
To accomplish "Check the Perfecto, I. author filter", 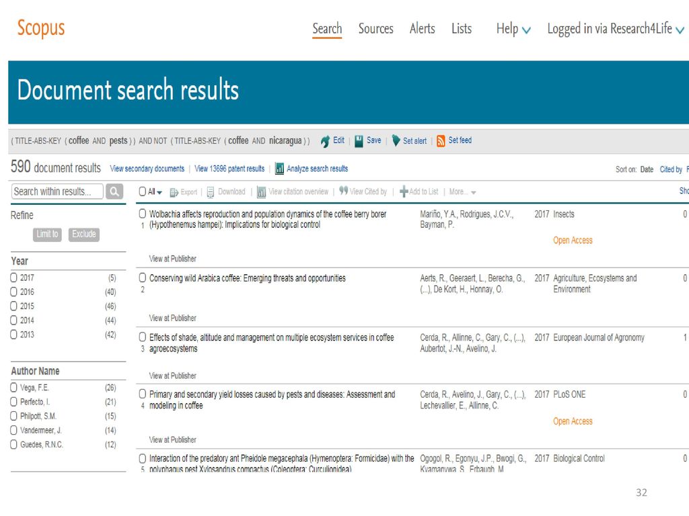I will coord(13,402).
